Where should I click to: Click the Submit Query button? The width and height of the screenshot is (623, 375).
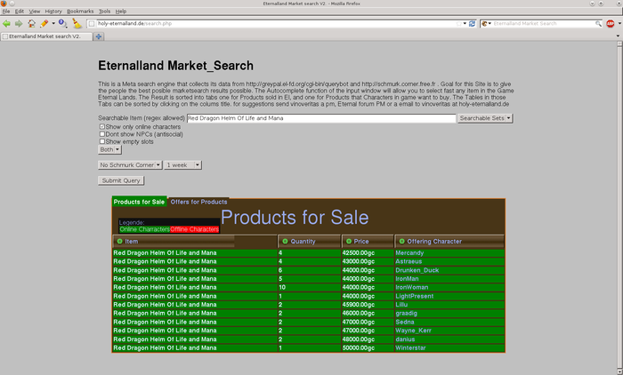(121, 180)
